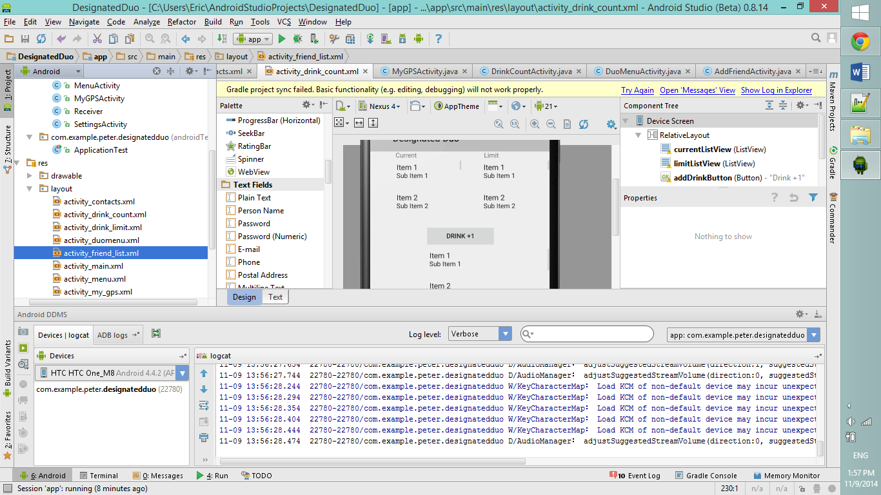
Task: Open the SDK Manager icon
Action: 402,39
